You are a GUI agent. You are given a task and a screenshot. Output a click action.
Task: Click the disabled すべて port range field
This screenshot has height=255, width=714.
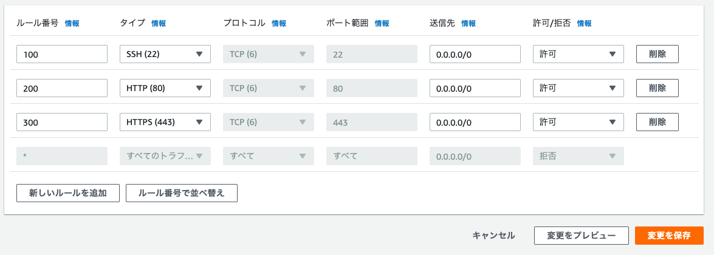click(372, 155)
